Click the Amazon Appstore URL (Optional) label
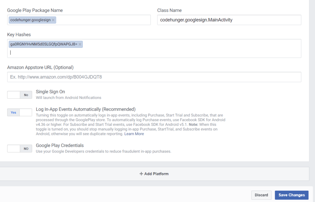The height and width of the screenshot is (202, 315). coord(40,67)
